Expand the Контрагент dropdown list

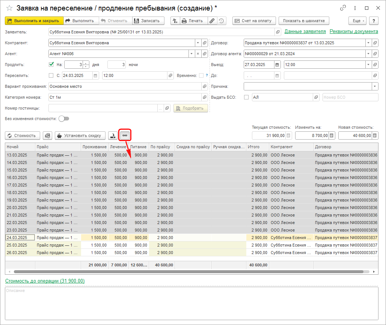pyautogui.click(x=198, y=43)
